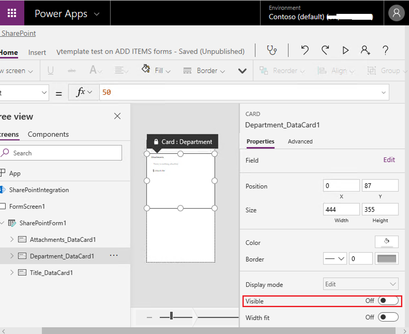The image size is (409, 334).
Task: Collapse SharePointForm1 node
Action: tap(2, 223)
